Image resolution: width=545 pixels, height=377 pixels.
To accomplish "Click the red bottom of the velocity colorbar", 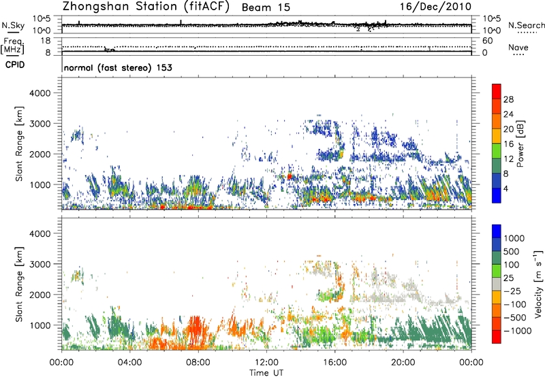I will pyautogui.click(x=497, y=337).
